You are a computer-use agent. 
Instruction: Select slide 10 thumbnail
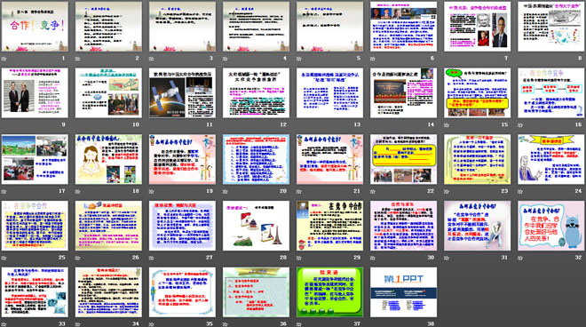[108, 92]
